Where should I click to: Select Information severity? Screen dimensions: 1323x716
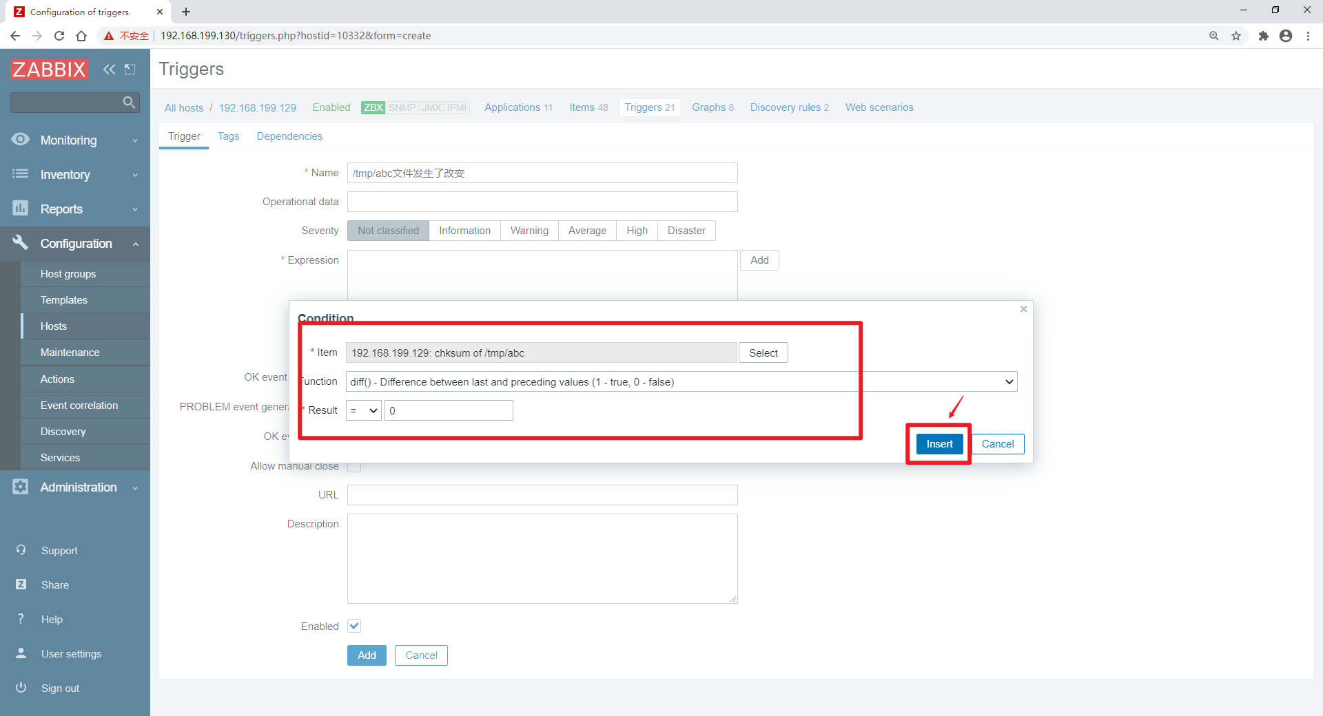464,231
